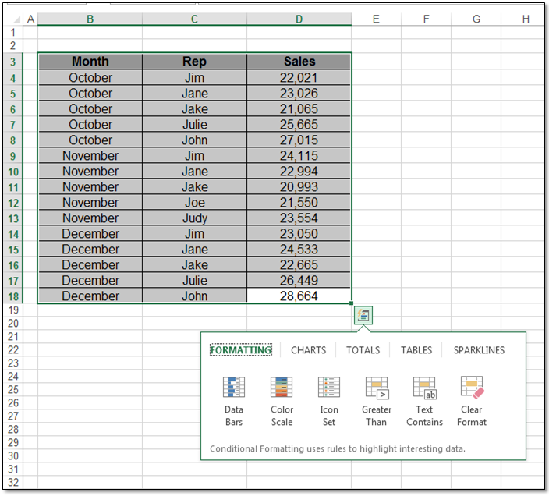The image size is (549, 496).
Task: Click November cell in row 12
Action: (90, 202)
